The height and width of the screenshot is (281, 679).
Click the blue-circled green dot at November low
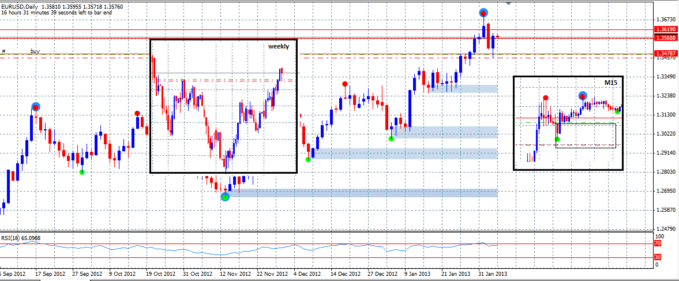[225, 197]
